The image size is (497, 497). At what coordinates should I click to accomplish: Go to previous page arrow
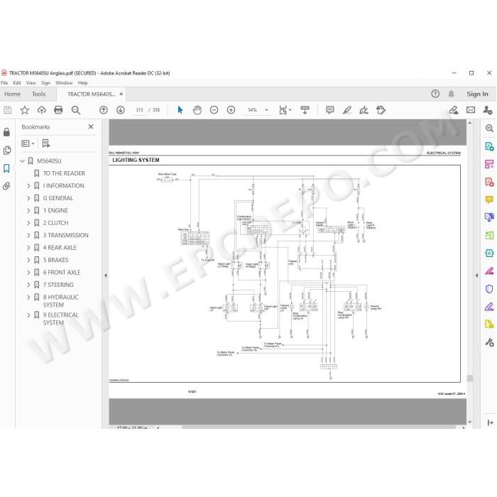[x=104, y=110]
